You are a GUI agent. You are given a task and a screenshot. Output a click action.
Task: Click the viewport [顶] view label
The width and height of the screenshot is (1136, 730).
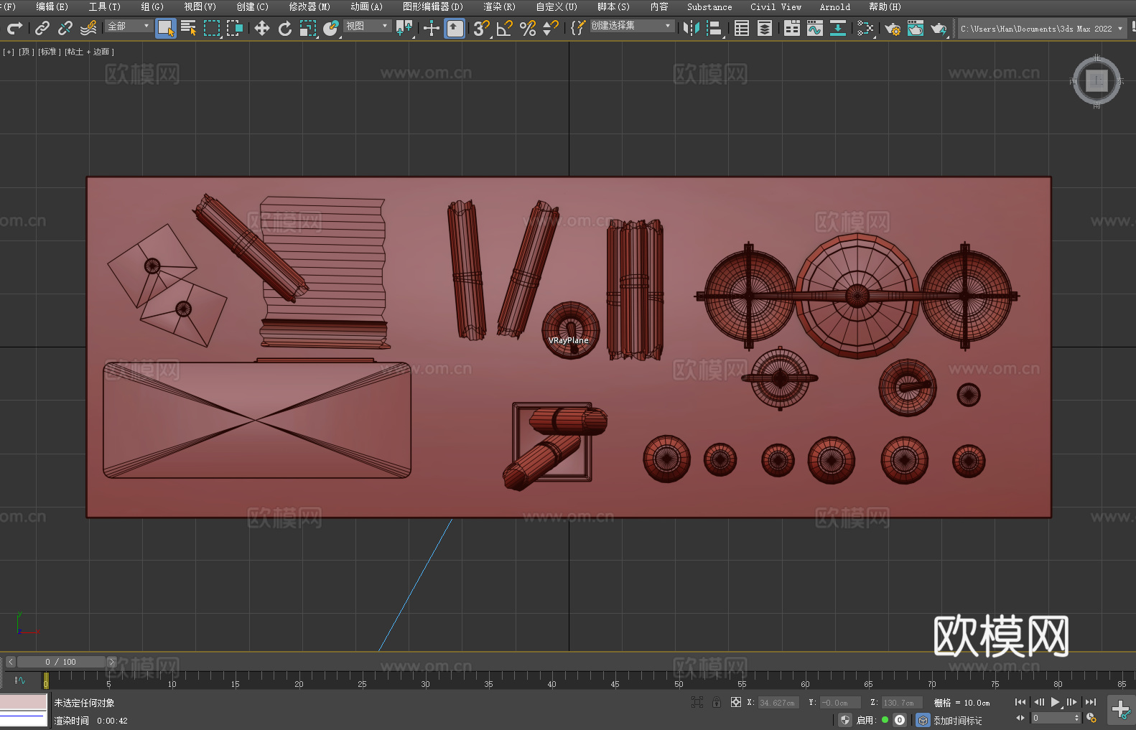point(26,52)
